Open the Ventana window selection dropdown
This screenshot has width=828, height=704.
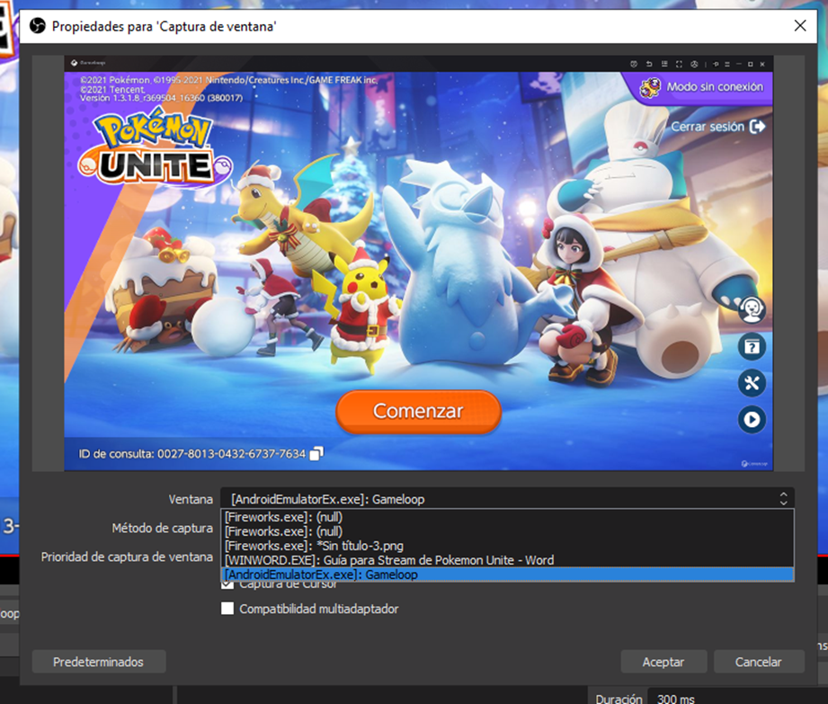click(x=507, y=499)
